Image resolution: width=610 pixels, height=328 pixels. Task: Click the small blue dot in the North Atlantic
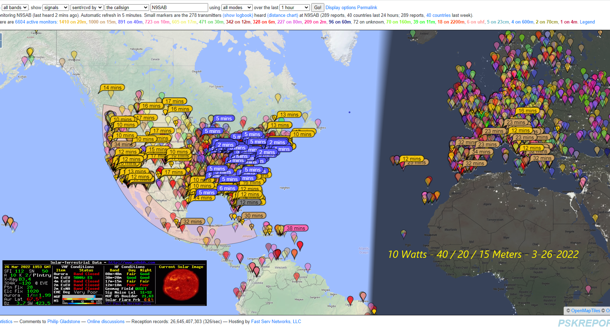pos(349,112)
